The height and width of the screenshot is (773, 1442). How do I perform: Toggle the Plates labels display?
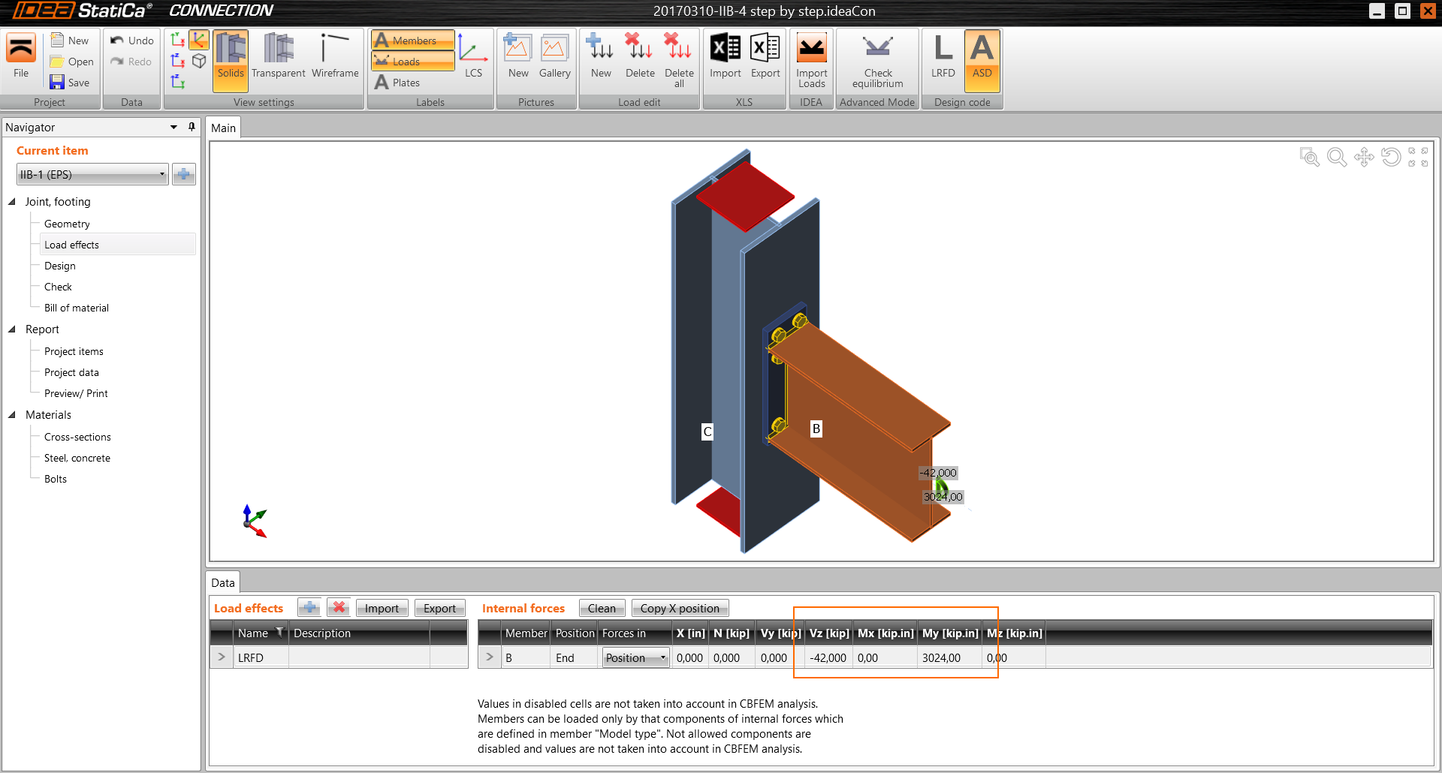(406, 83)
